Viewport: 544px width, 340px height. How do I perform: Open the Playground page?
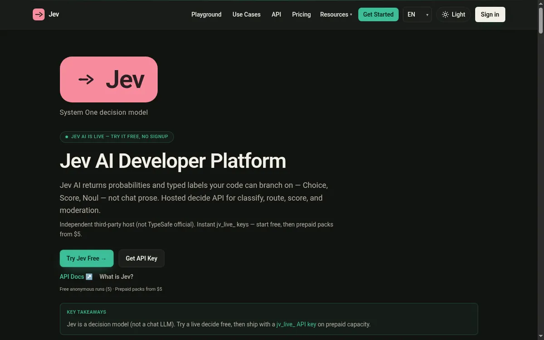[206, 15]
